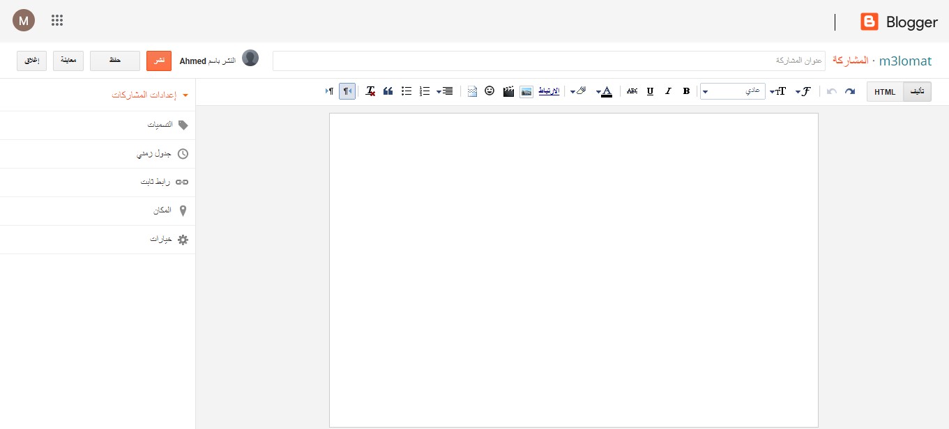Open the Google apps grid

tap(57, 20)
